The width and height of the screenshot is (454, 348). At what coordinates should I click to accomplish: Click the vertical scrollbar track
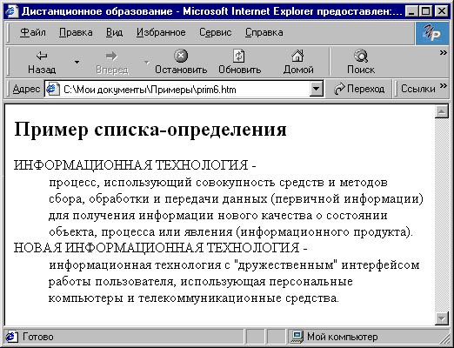[x=442, y=215]
